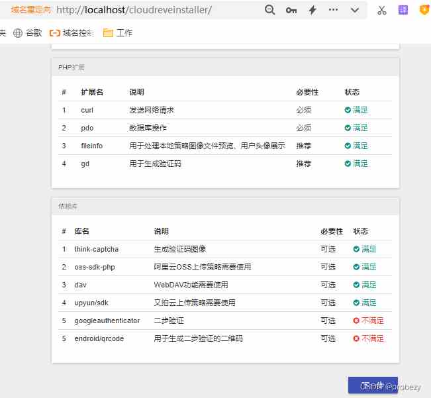Click the 又拍云上传策略需要使用 description

coord(195,303)
